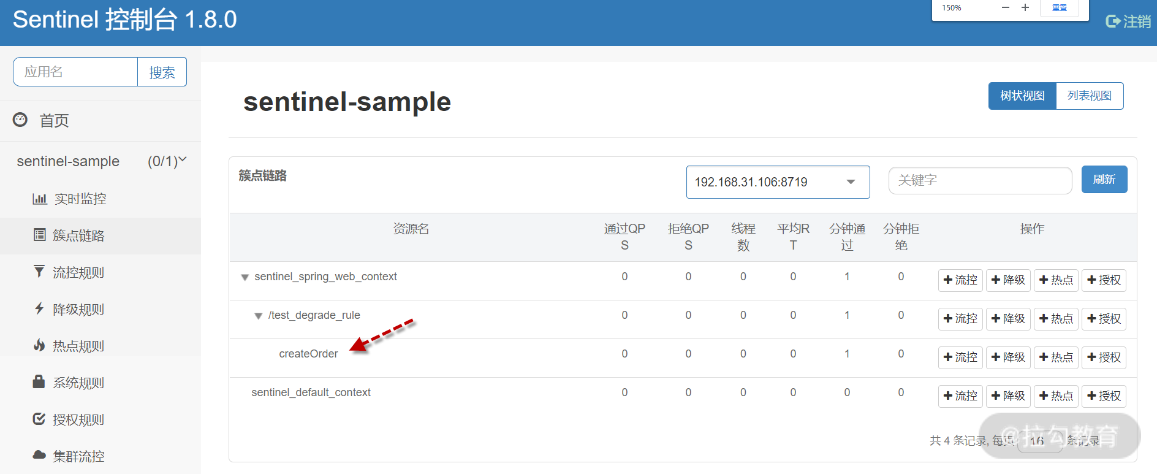Reset zoom with the 重置 button
1157x474 pixels.
click(1060, 8)
